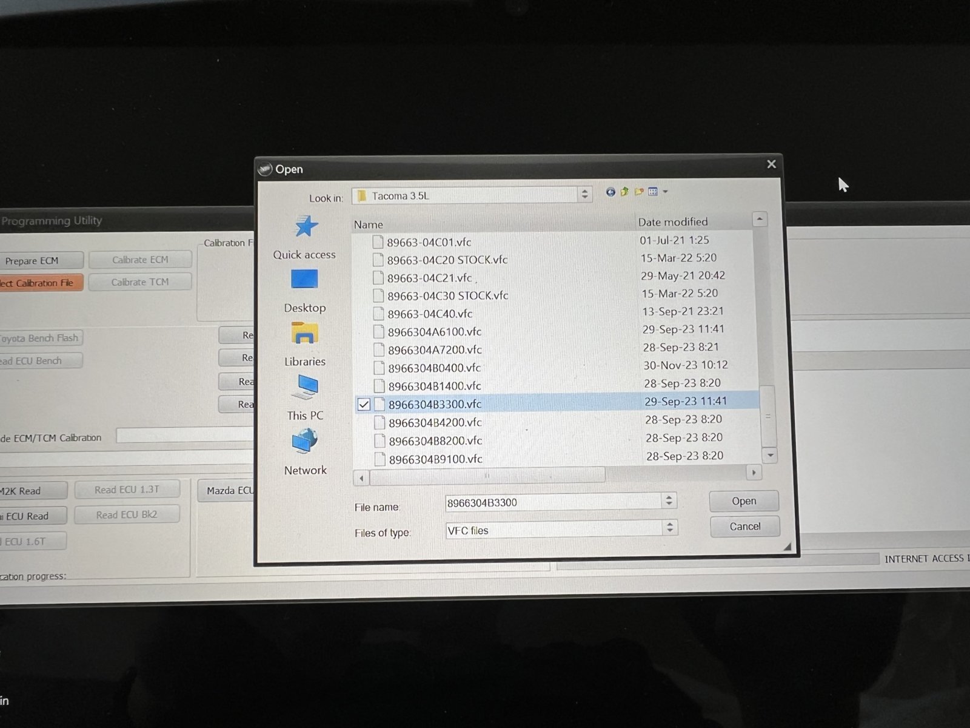Click Read ECU Bk2 button
The height and width of the screenshot is (728, 970).
(127, 514)
